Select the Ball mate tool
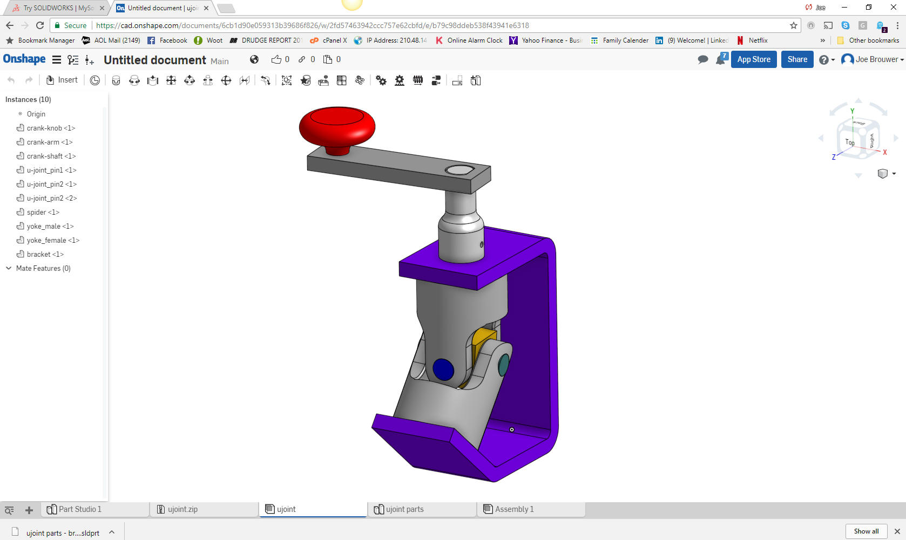Screen dimensions: 906x540 point(226,80)
